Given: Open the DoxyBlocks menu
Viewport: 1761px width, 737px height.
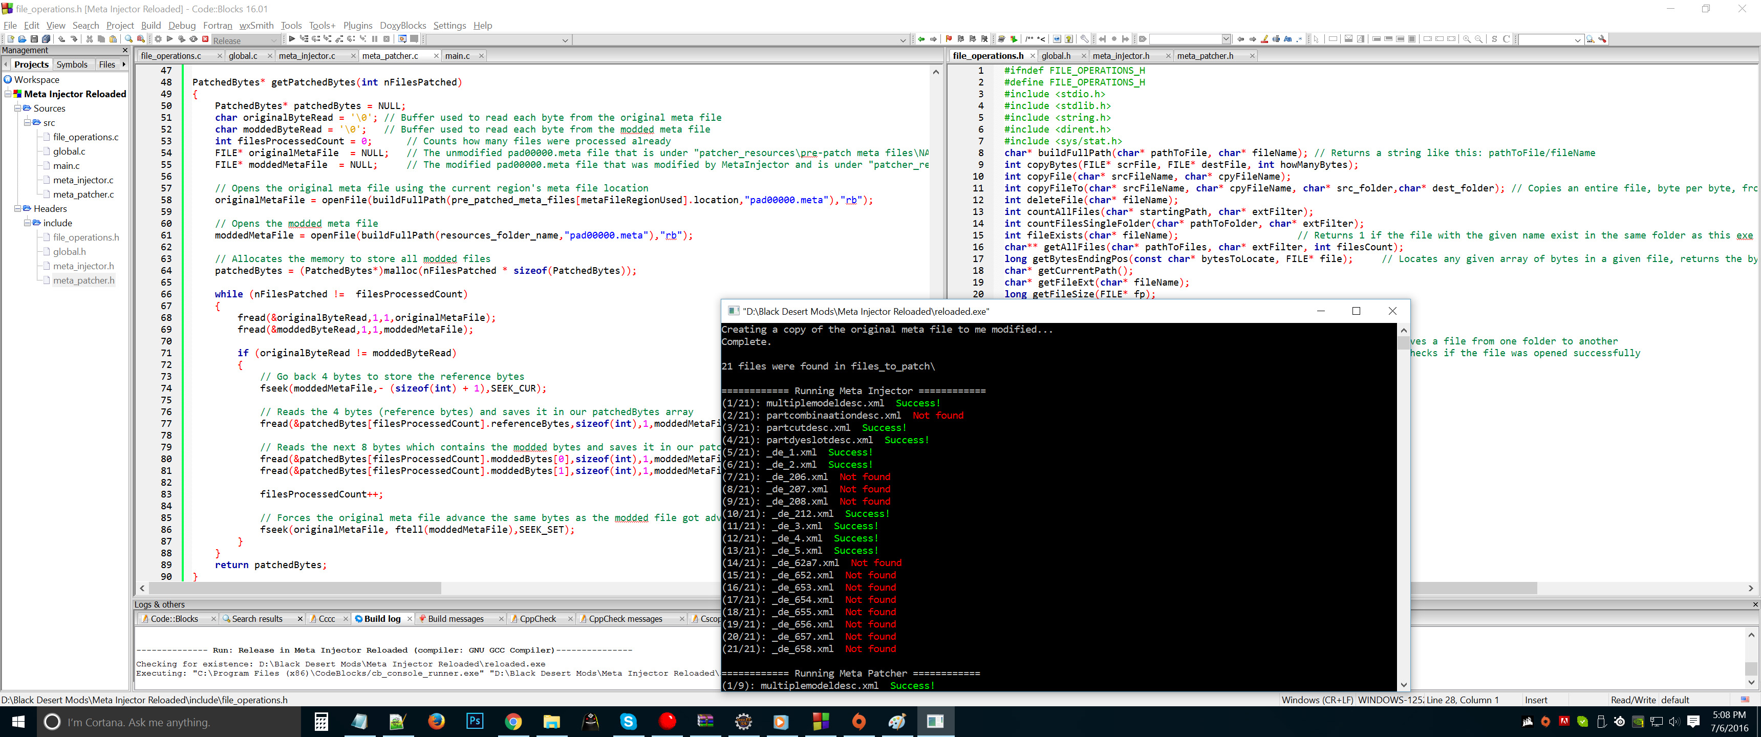Looking at the screenshot, I should pyautogui.click(x=403, y=25).
